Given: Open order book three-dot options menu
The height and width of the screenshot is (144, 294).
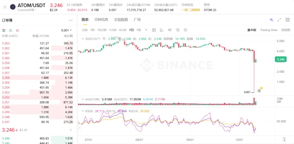Looking at the screenshot, I should pyautogui.click(x=71, y=20).
